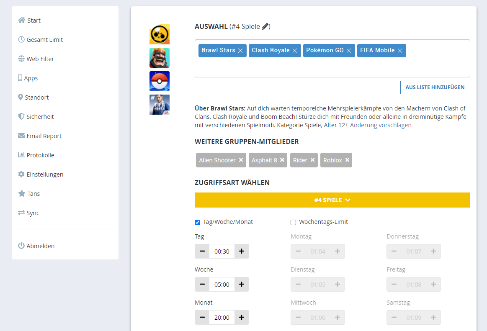Open the Tans section
This screenshot has width=487, height=331.
click(29, 194)
